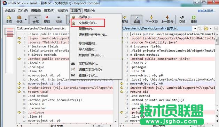Expand the right path history dropdown
The height and width of the screenshot is (127, 219).
pos(195,29)
